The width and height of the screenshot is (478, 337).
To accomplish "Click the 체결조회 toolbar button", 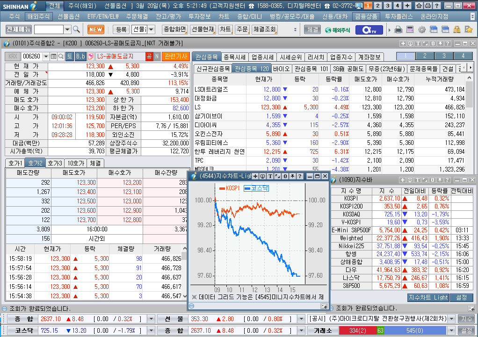I will [x=265, y=29].
